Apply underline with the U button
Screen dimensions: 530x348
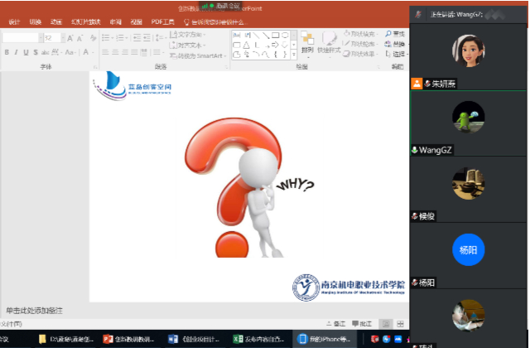[x=23, y=53]
